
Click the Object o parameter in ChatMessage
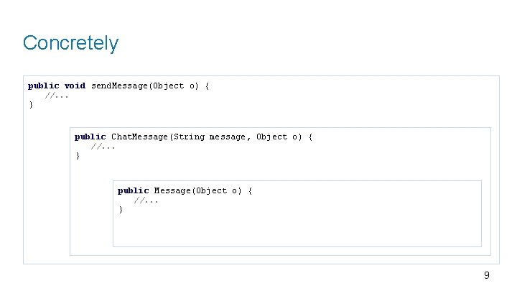[278, 137]
